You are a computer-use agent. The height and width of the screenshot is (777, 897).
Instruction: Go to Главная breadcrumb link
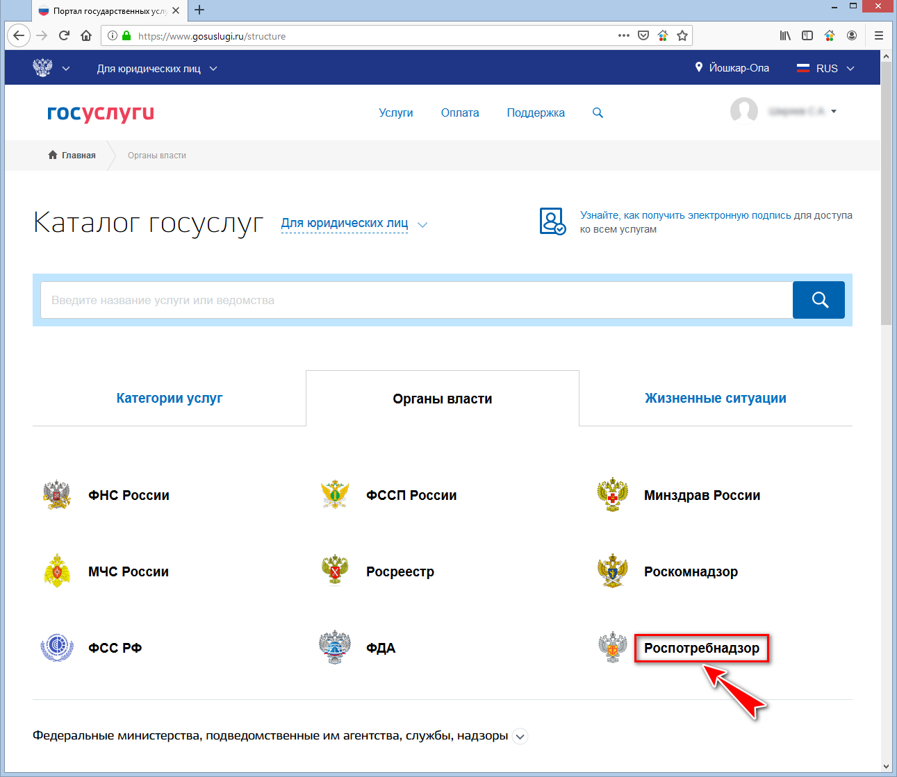tap(79, 155)
